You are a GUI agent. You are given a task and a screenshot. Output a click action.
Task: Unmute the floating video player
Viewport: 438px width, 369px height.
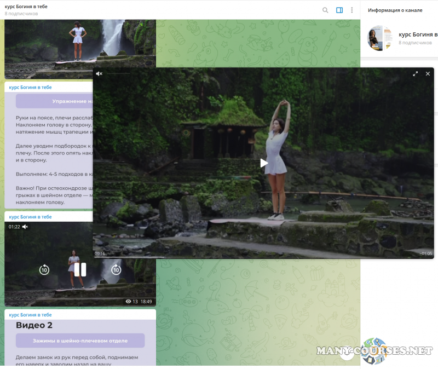tap(99, 73)
